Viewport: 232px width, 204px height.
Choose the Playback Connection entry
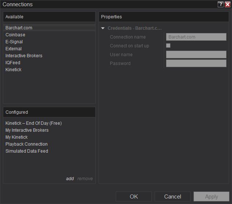[26, 144]
